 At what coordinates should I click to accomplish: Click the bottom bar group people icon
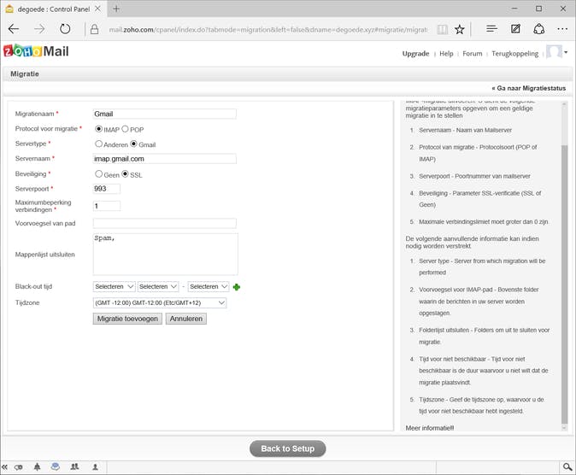click(x=74, y=466)
